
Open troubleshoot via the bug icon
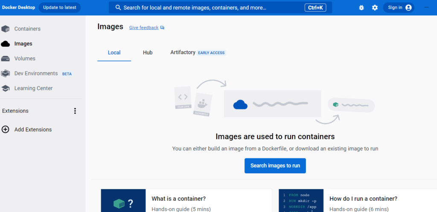click(361, 8)
